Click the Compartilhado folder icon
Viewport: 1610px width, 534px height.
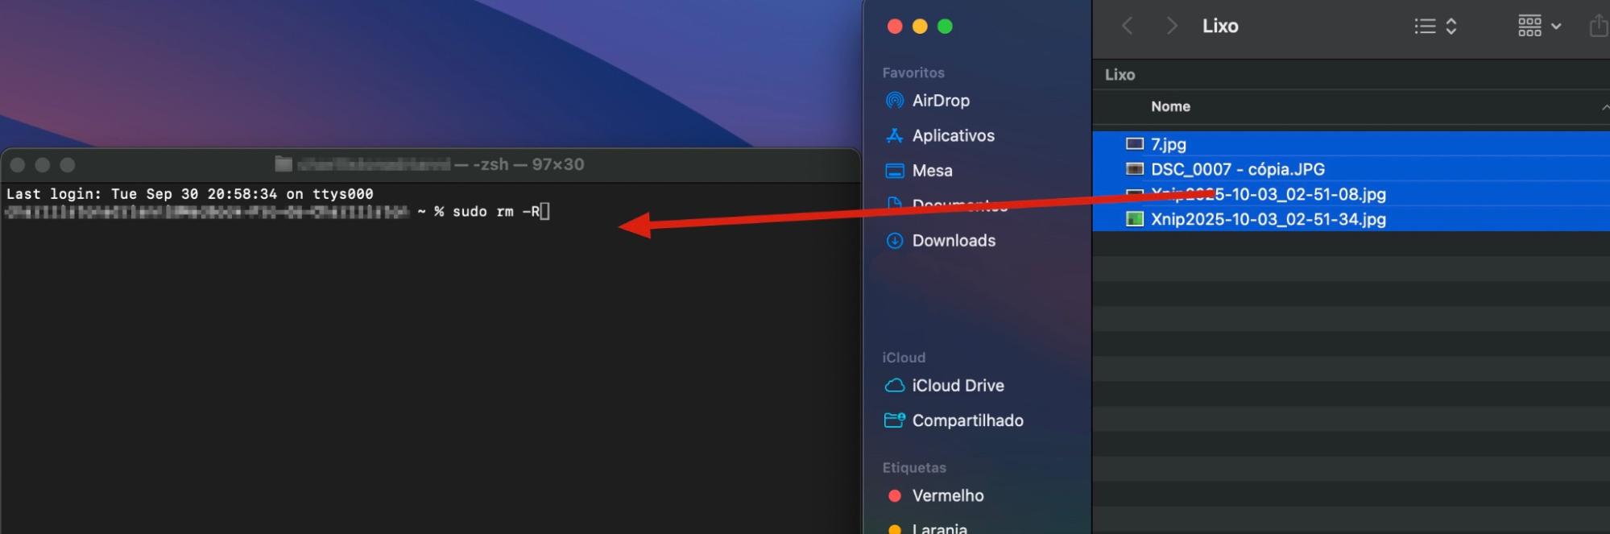(894, 420)
